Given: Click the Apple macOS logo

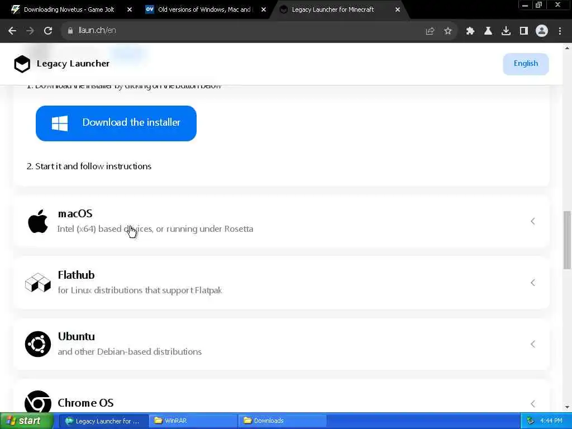Looking at the screenshot, I should click(x=38, y=221).
